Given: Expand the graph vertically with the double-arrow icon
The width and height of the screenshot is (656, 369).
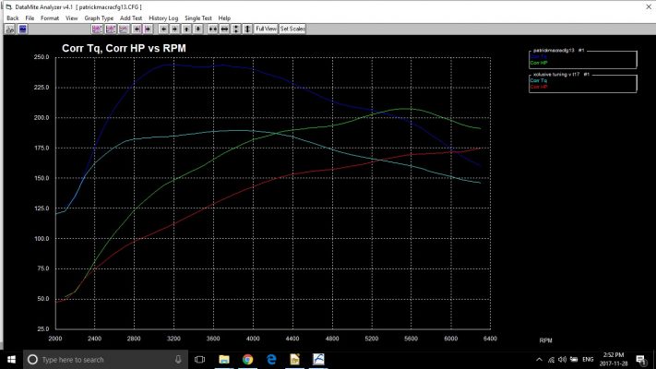Looking at the screenshot, I should (x=247, y=29).
